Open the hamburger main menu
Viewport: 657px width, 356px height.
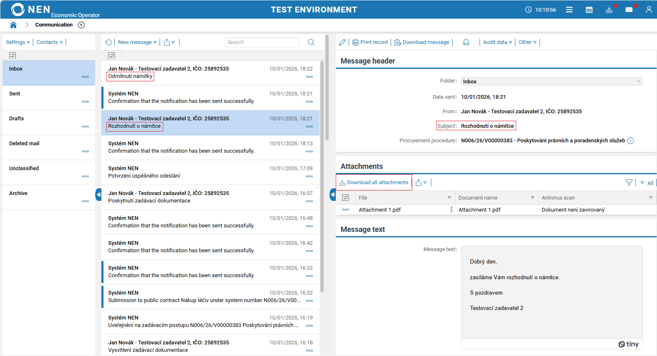click(569, 10)
